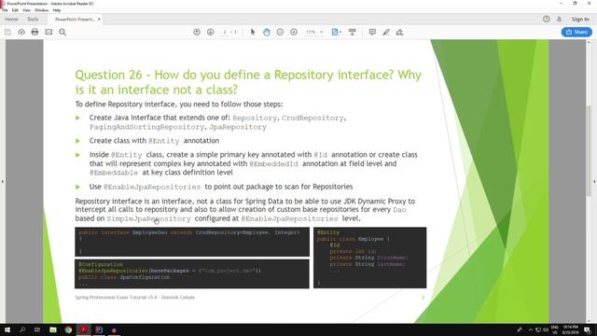Screen dimensions: 597x336
Task: Open the File menu
Action: (5, 10)
